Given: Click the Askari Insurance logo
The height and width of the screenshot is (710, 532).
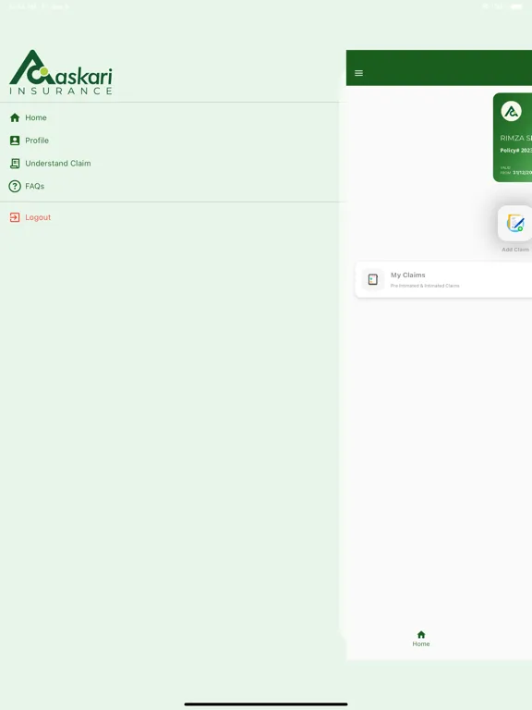Looking at the screenshot, I should (61, 72).
